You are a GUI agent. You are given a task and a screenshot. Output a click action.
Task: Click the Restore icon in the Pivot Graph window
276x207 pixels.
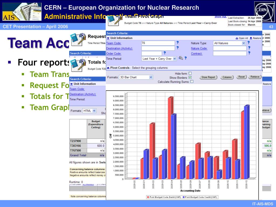tap(251, 38)
